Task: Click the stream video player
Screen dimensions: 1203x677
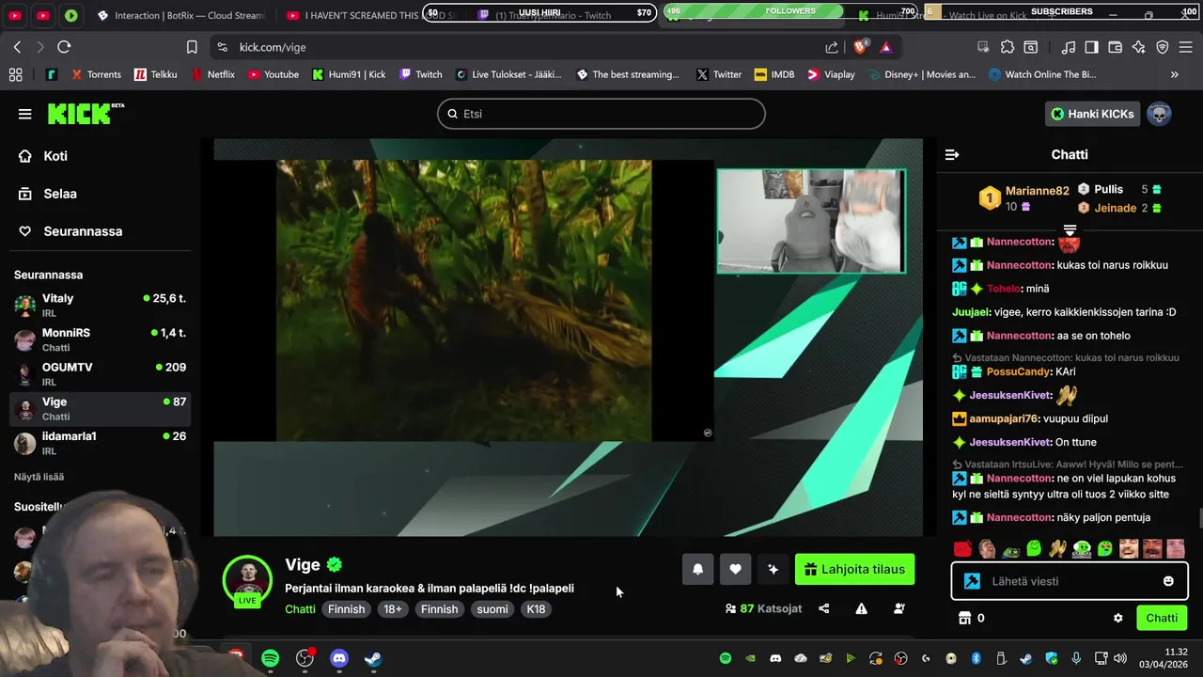Action: 568,338
